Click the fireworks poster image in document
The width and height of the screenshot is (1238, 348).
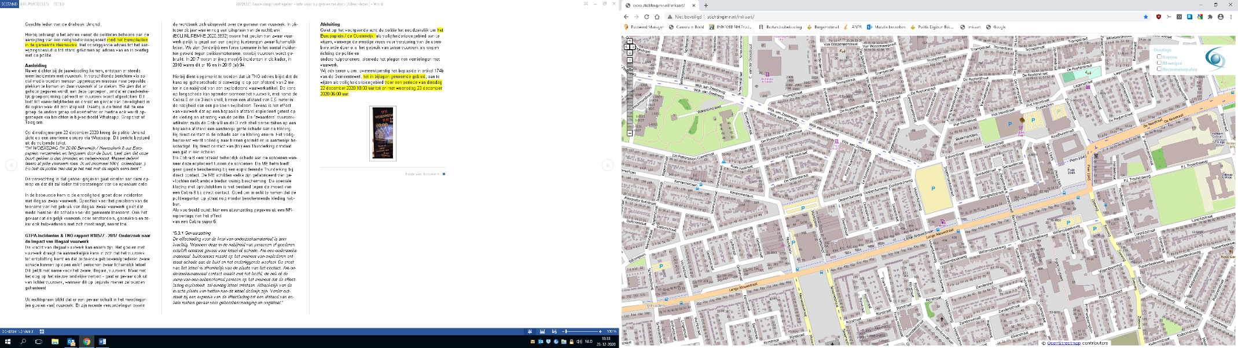[x=383, y=133]
